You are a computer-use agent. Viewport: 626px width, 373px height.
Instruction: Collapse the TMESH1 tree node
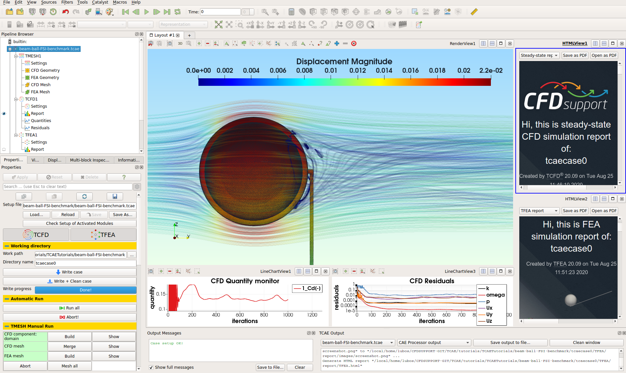coord(16,56)
